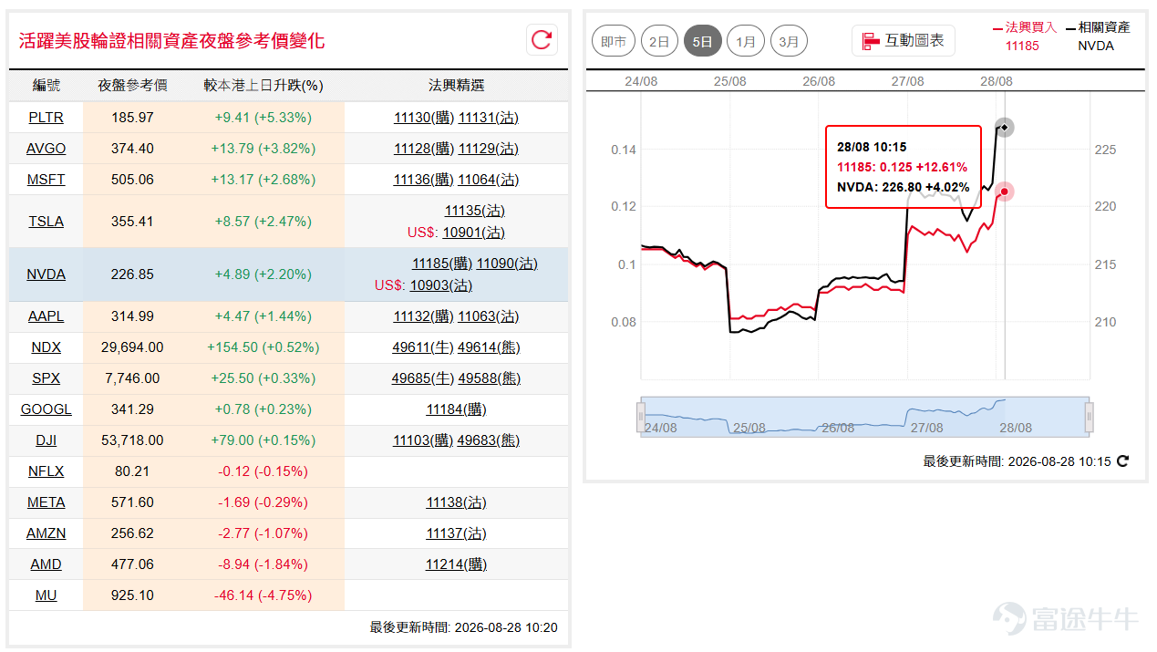The height and width of the screenshot is (652, 1157).
Task: Open META ticker link
Action: [46, 502]
